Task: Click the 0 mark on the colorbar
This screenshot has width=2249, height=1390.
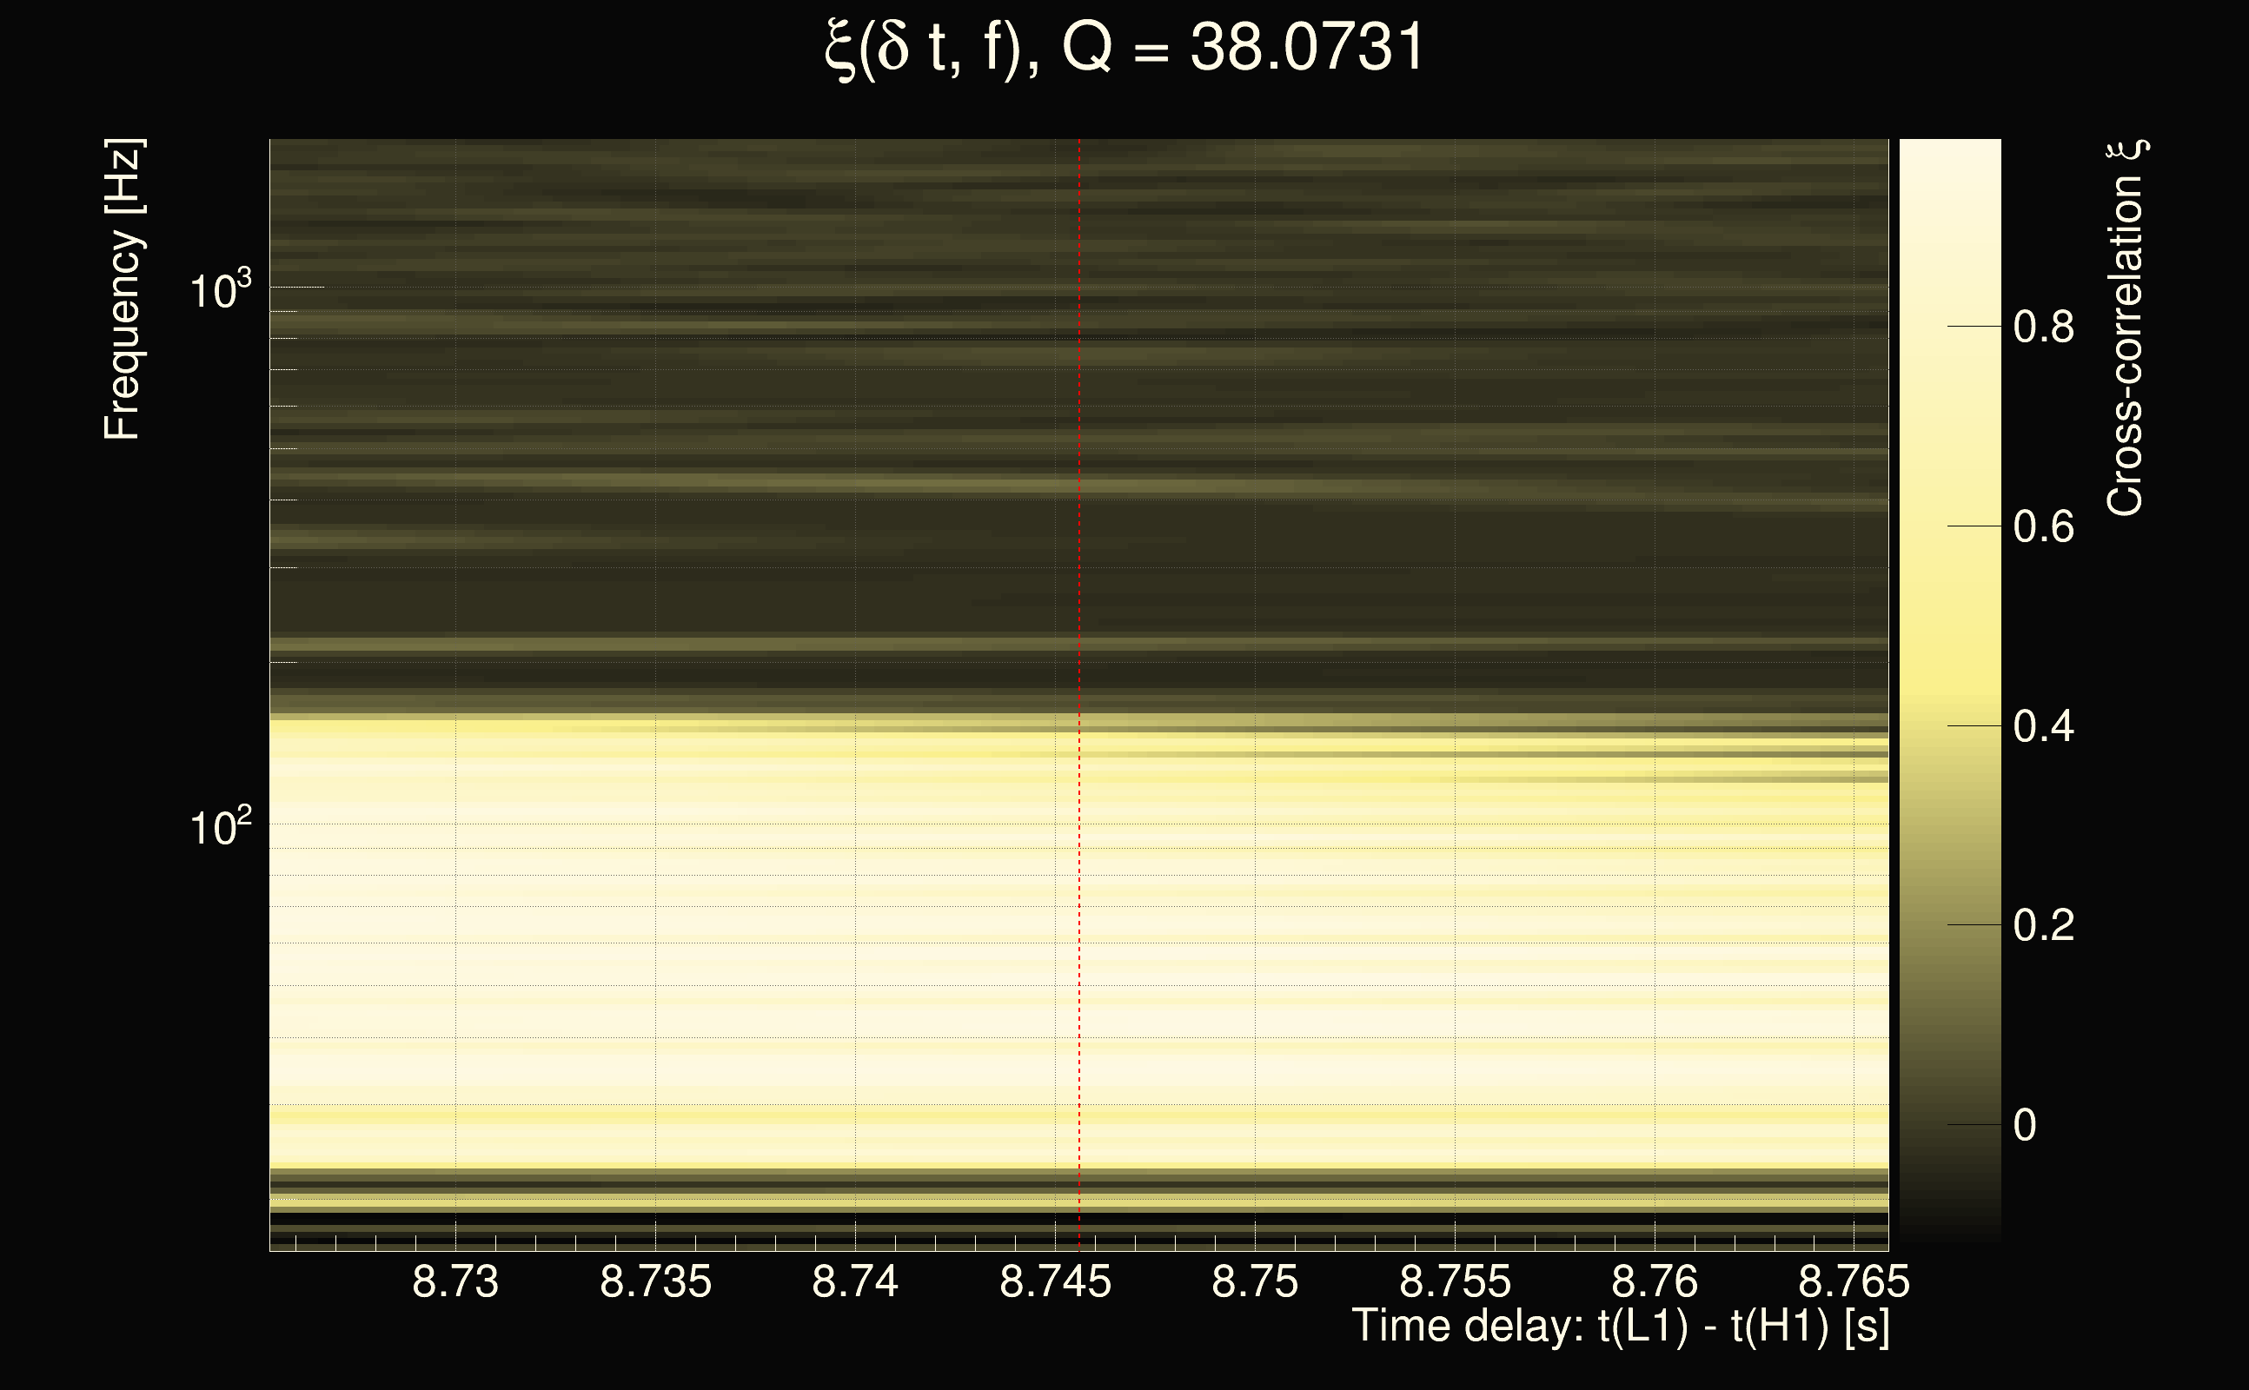Action: (2025, 1125)
